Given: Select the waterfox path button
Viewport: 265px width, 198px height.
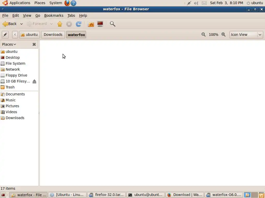Looking at the screenshot, I should (x=76, y=35).
